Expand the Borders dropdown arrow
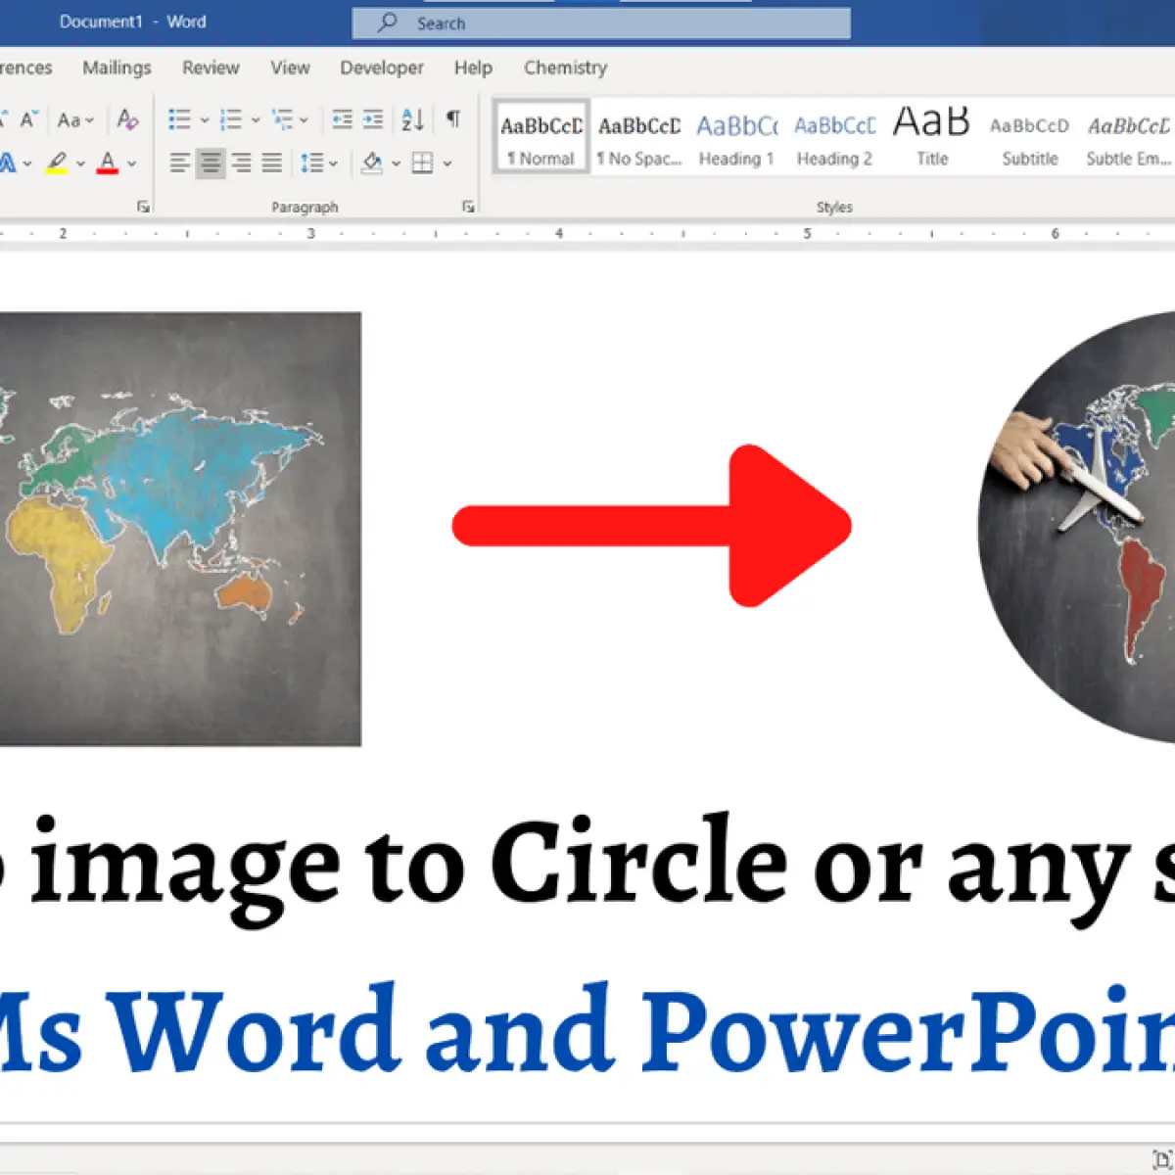 pos(447,163)
